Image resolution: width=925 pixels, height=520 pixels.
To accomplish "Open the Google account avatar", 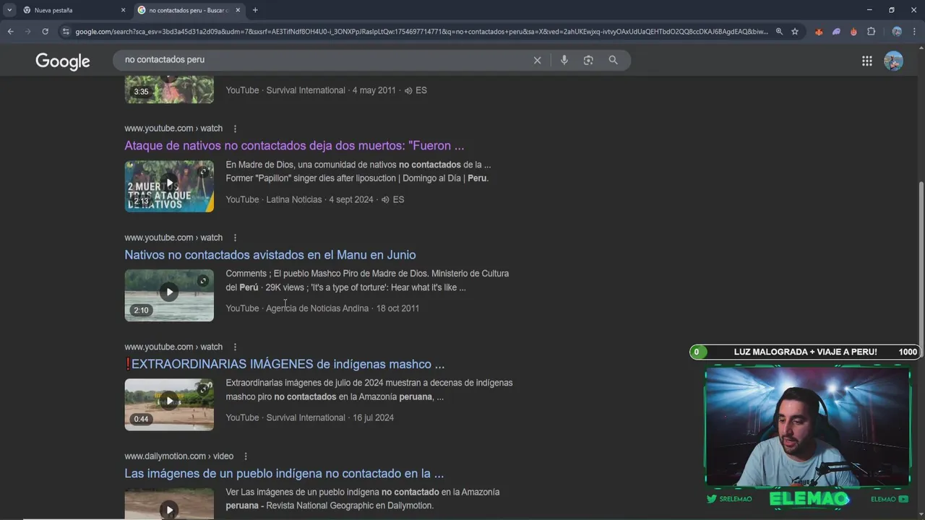I will 893,61.
